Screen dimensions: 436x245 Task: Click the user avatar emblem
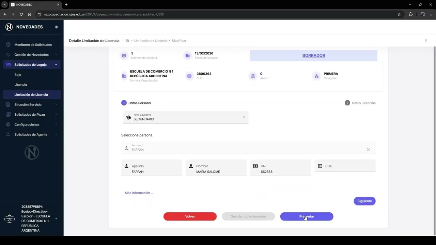point(10,219)
